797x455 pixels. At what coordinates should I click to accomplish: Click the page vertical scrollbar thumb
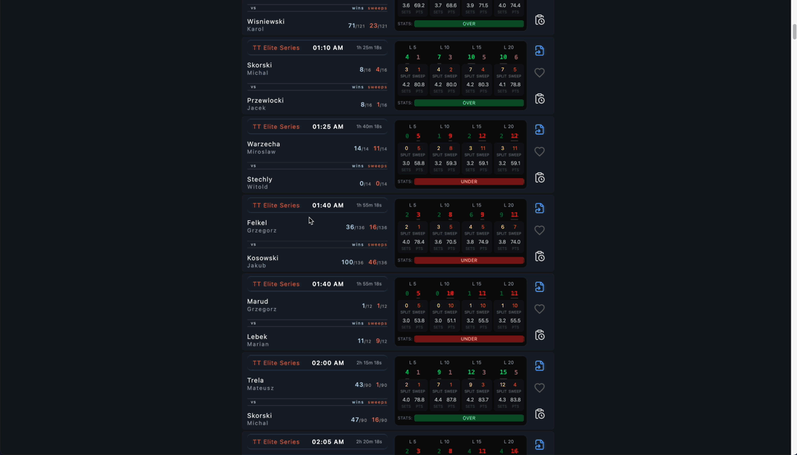point(794,31)
